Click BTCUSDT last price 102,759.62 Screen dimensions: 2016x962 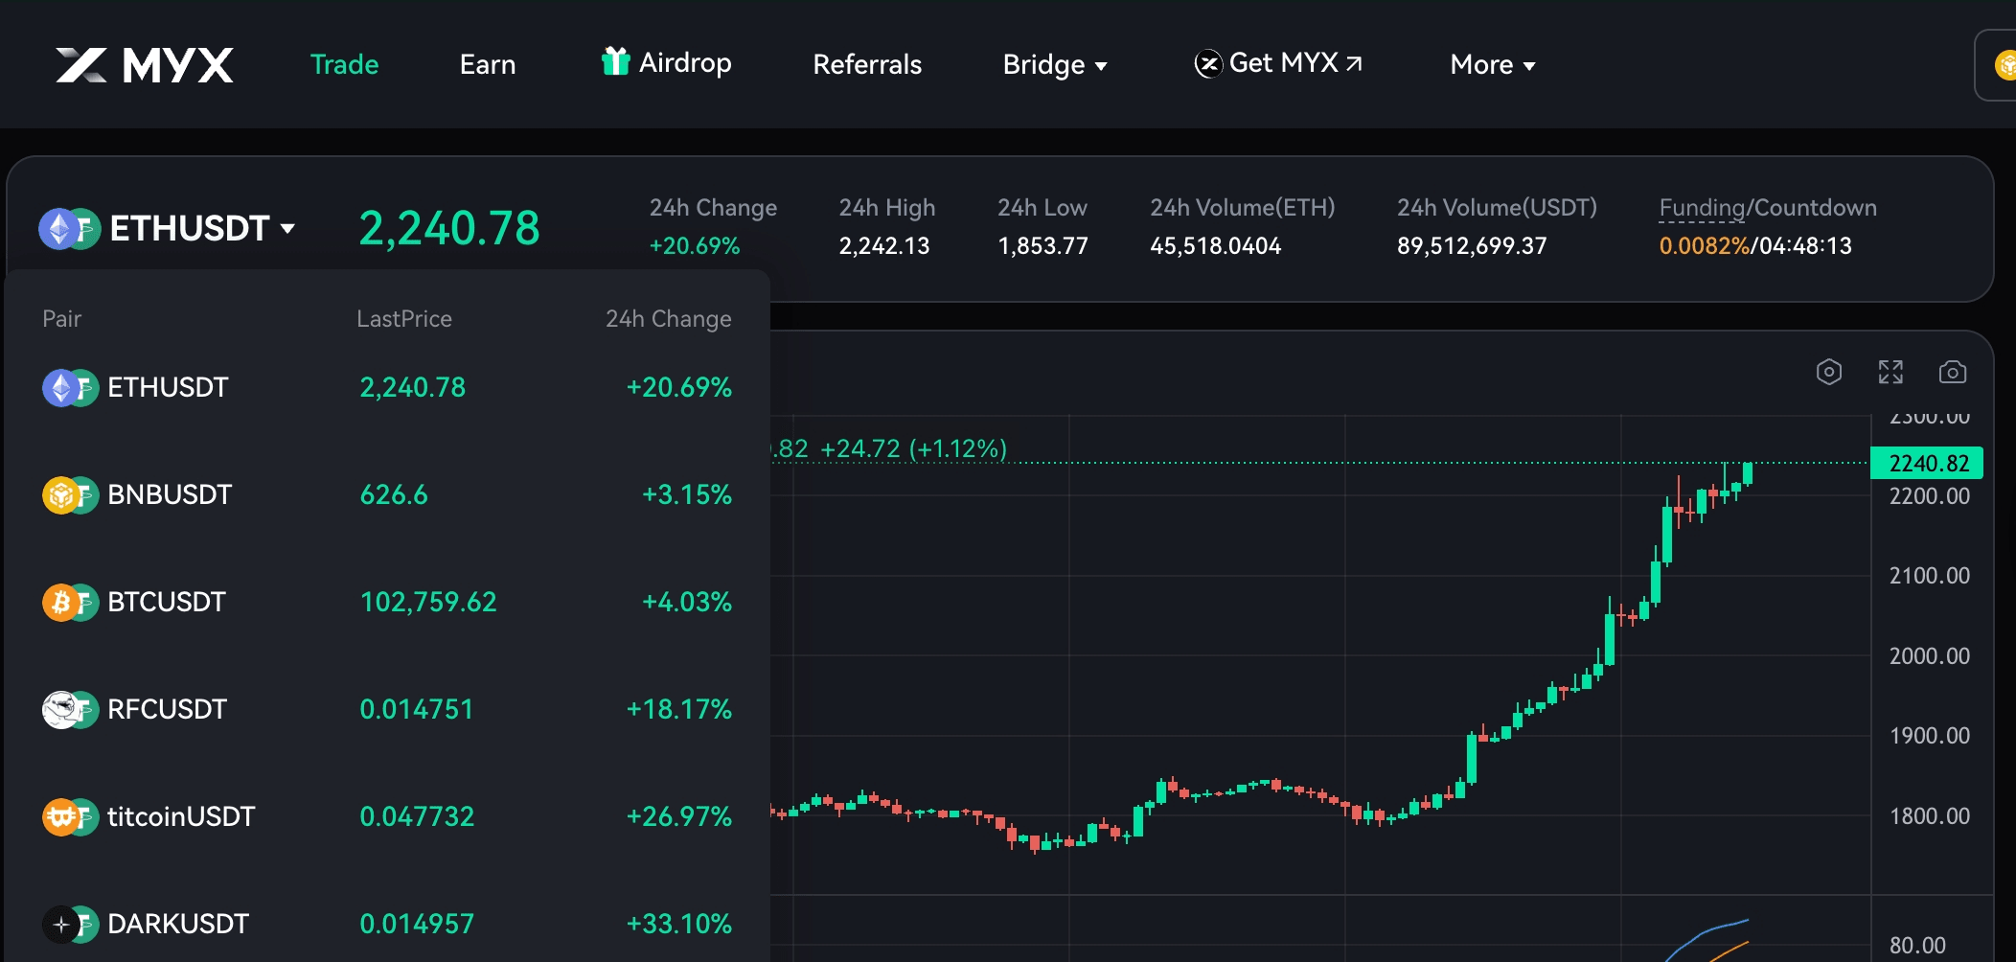click(x=428, y=602)
